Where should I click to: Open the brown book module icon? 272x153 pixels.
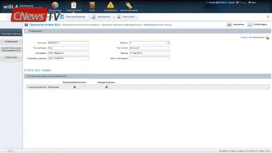pyautogui.click(x=92, y=6)
